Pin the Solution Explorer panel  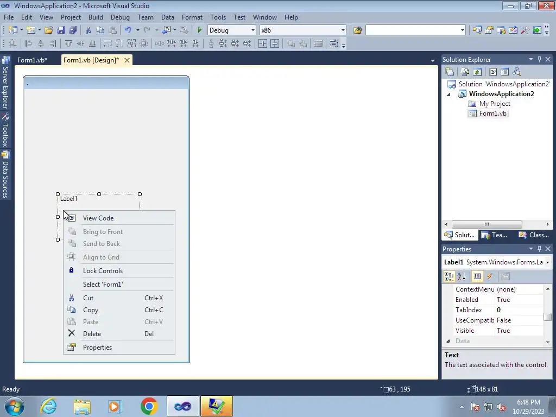539,60
